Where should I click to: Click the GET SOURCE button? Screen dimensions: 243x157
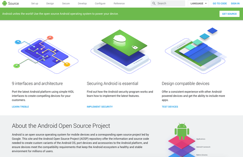tap(229, 14)
